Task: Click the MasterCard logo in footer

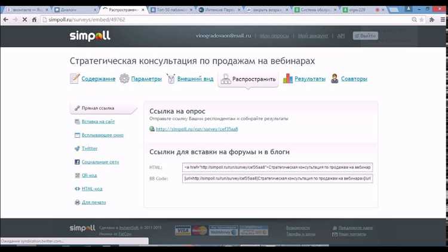Action: 200,230
